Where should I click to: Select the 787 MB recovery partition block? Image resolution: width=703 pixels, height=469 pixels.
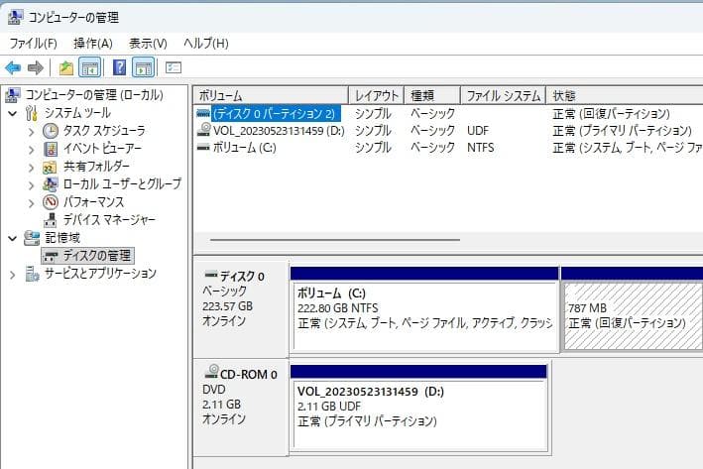(x=632, y=309)
